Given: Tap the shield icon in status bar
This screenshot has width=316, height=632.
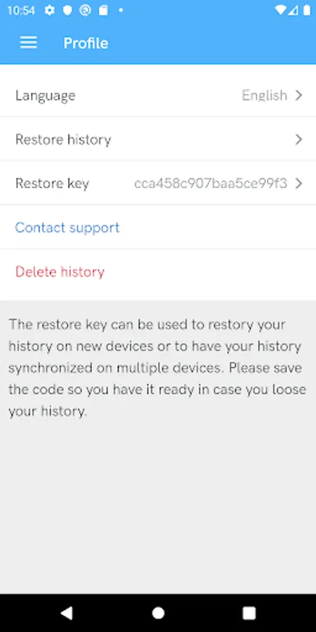Looking at the screenshot, I should point(67,11).
